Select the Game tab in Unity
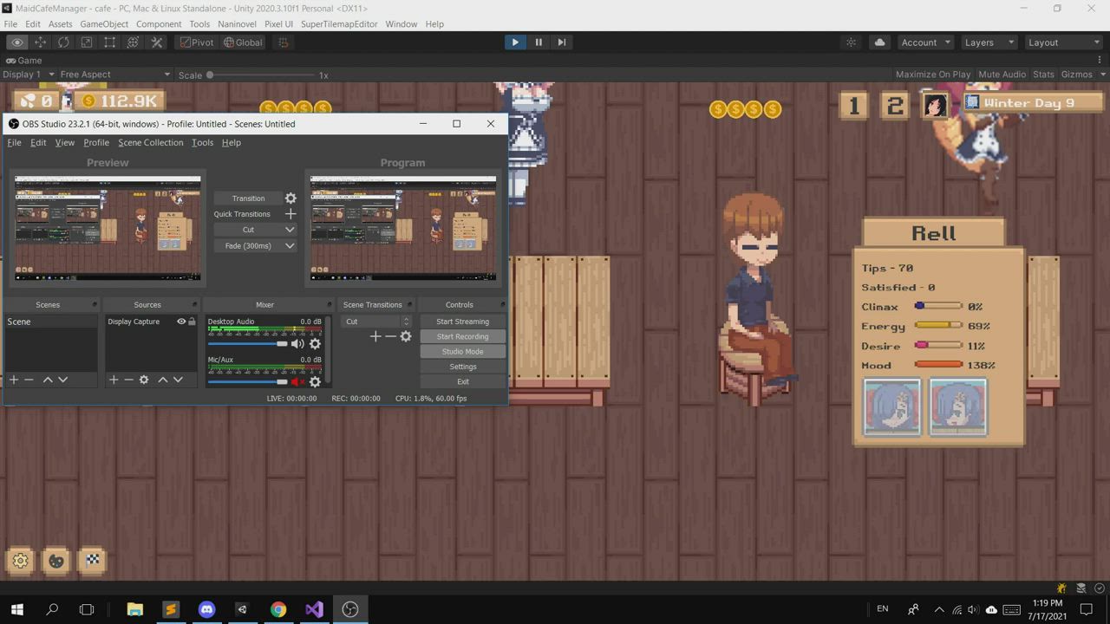1110x624 pixels. 23,61
